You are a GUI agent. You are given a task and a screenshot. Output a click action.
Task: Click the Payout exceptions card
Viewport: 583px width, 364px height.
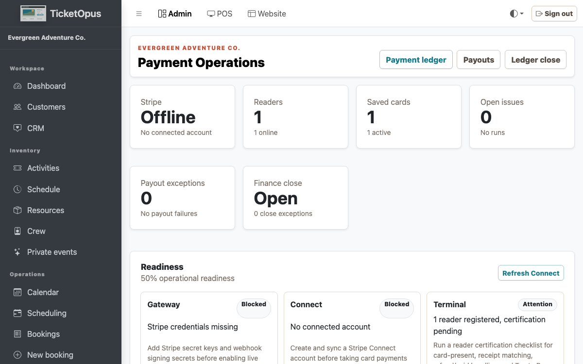coord(182,198)
